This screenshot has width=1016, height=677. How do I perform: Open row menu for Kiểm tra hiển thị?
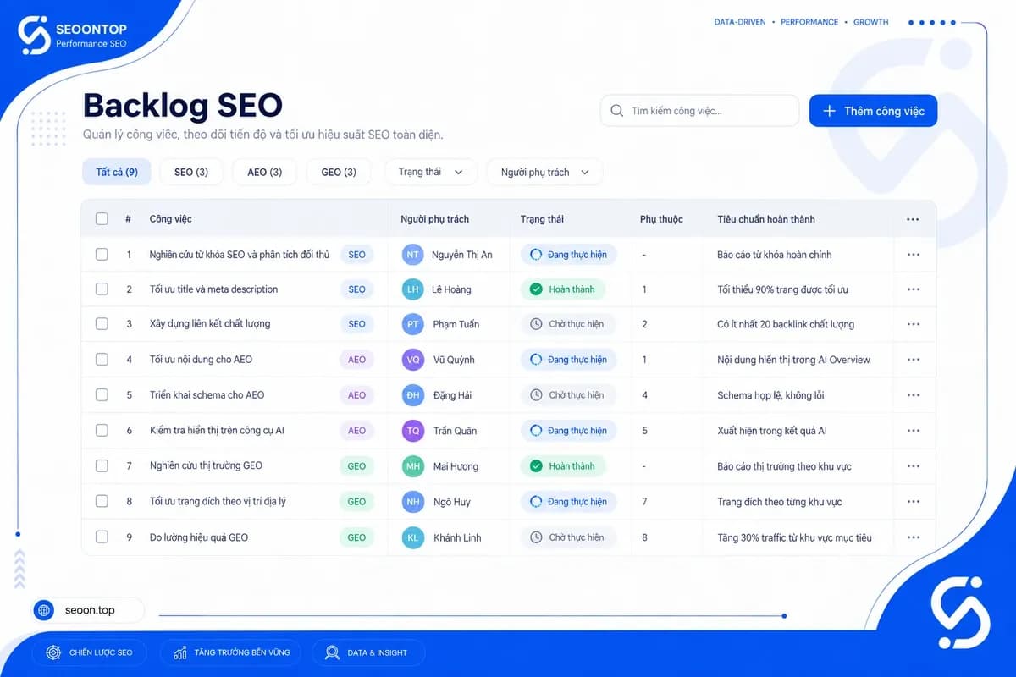pos(913,431)
